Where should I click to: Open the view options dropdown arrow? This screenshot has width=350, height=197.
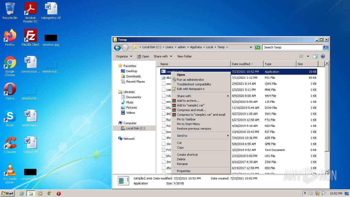click(x=308, y=56)
